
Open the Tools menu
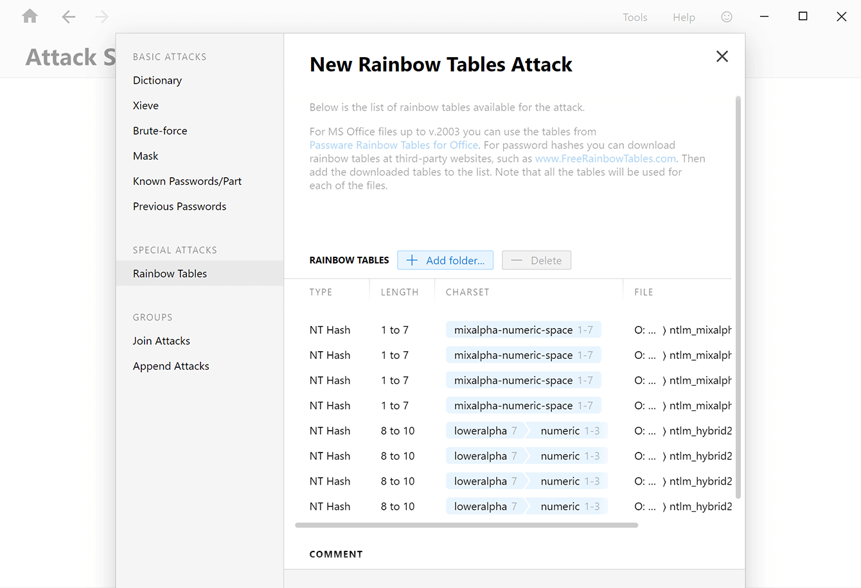[635, 17]
